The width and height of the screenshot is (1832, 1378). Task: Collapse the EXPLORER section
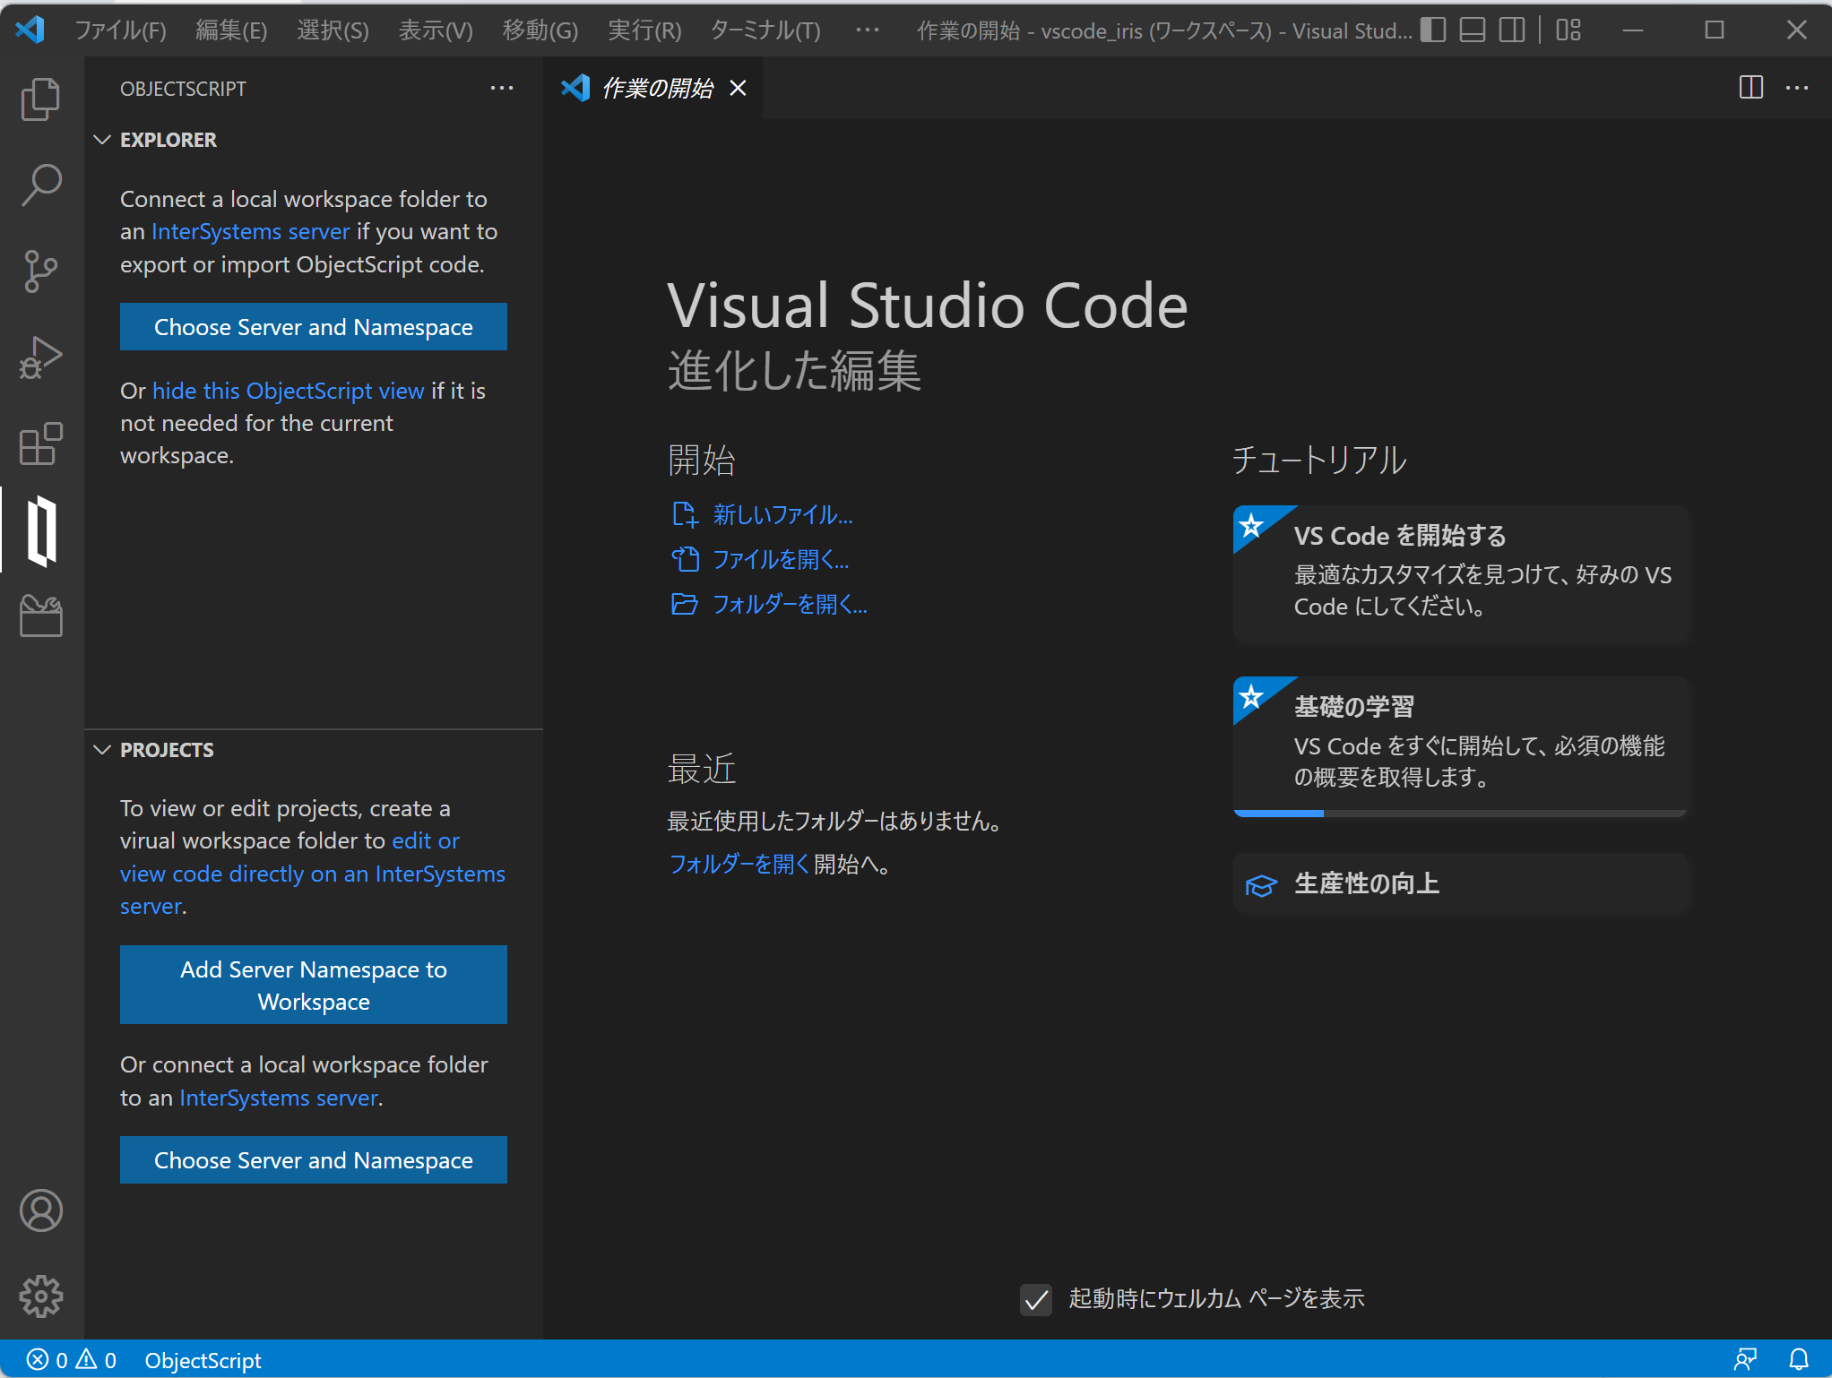coord(102,140)
